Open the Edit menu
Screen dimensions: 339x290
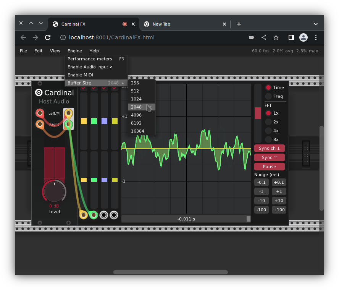click(x=38, y=51)
